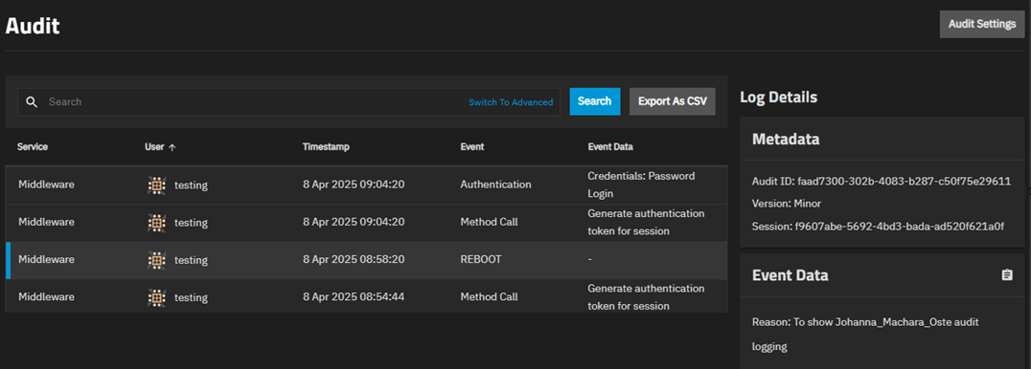The width and height of the screenshot is (1031, 369).
Task: Copy Event Data with clipboard icon
Action: (x=1007, y=275)
